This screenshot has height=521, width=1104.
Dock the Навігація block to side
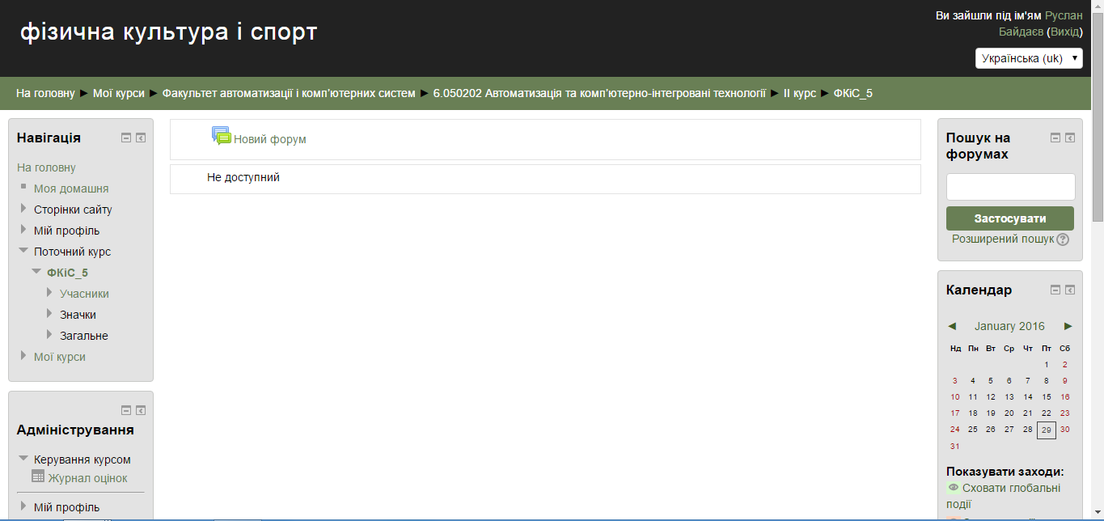click(x=141, y=138)
